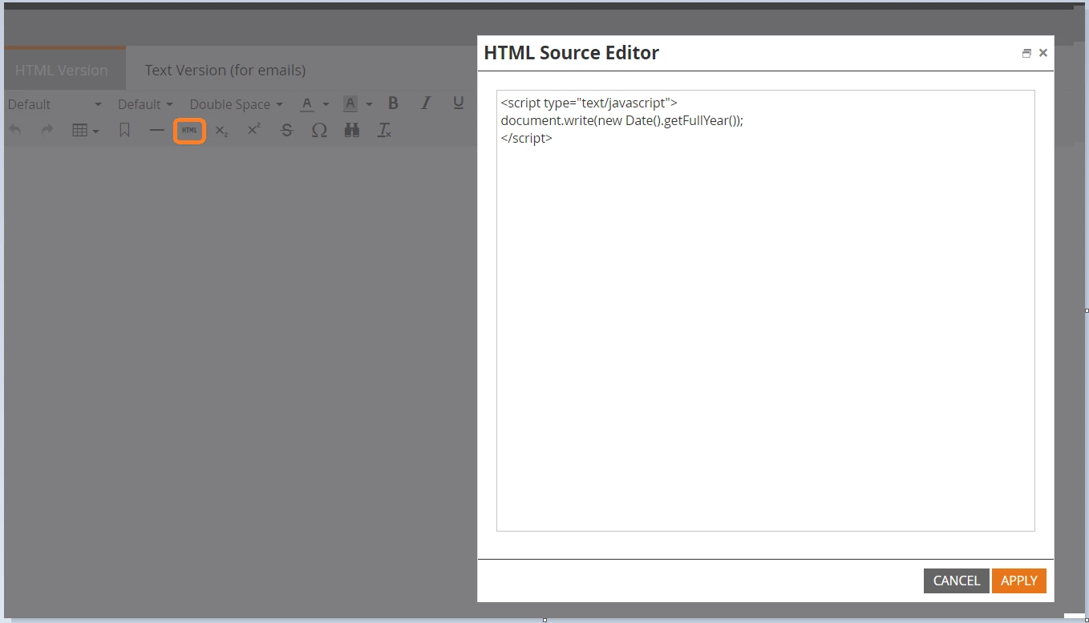The image size is (1089, 623).
Task: Open special character Omega icon
Action: [319, 130]
